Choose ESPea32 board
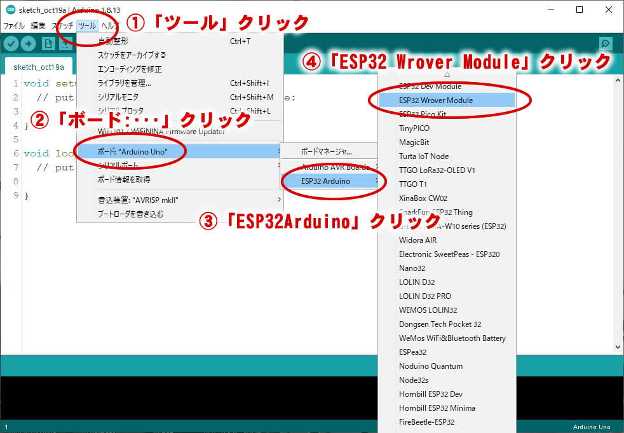Image resolution: width=624 pixels, height=433 pixels. pyautogui.click(x=447, y=352)
